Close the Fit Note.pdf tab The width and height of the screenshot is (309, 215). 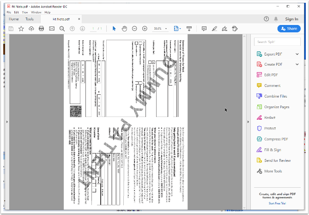pyautogui.click(x=79, y=19)
